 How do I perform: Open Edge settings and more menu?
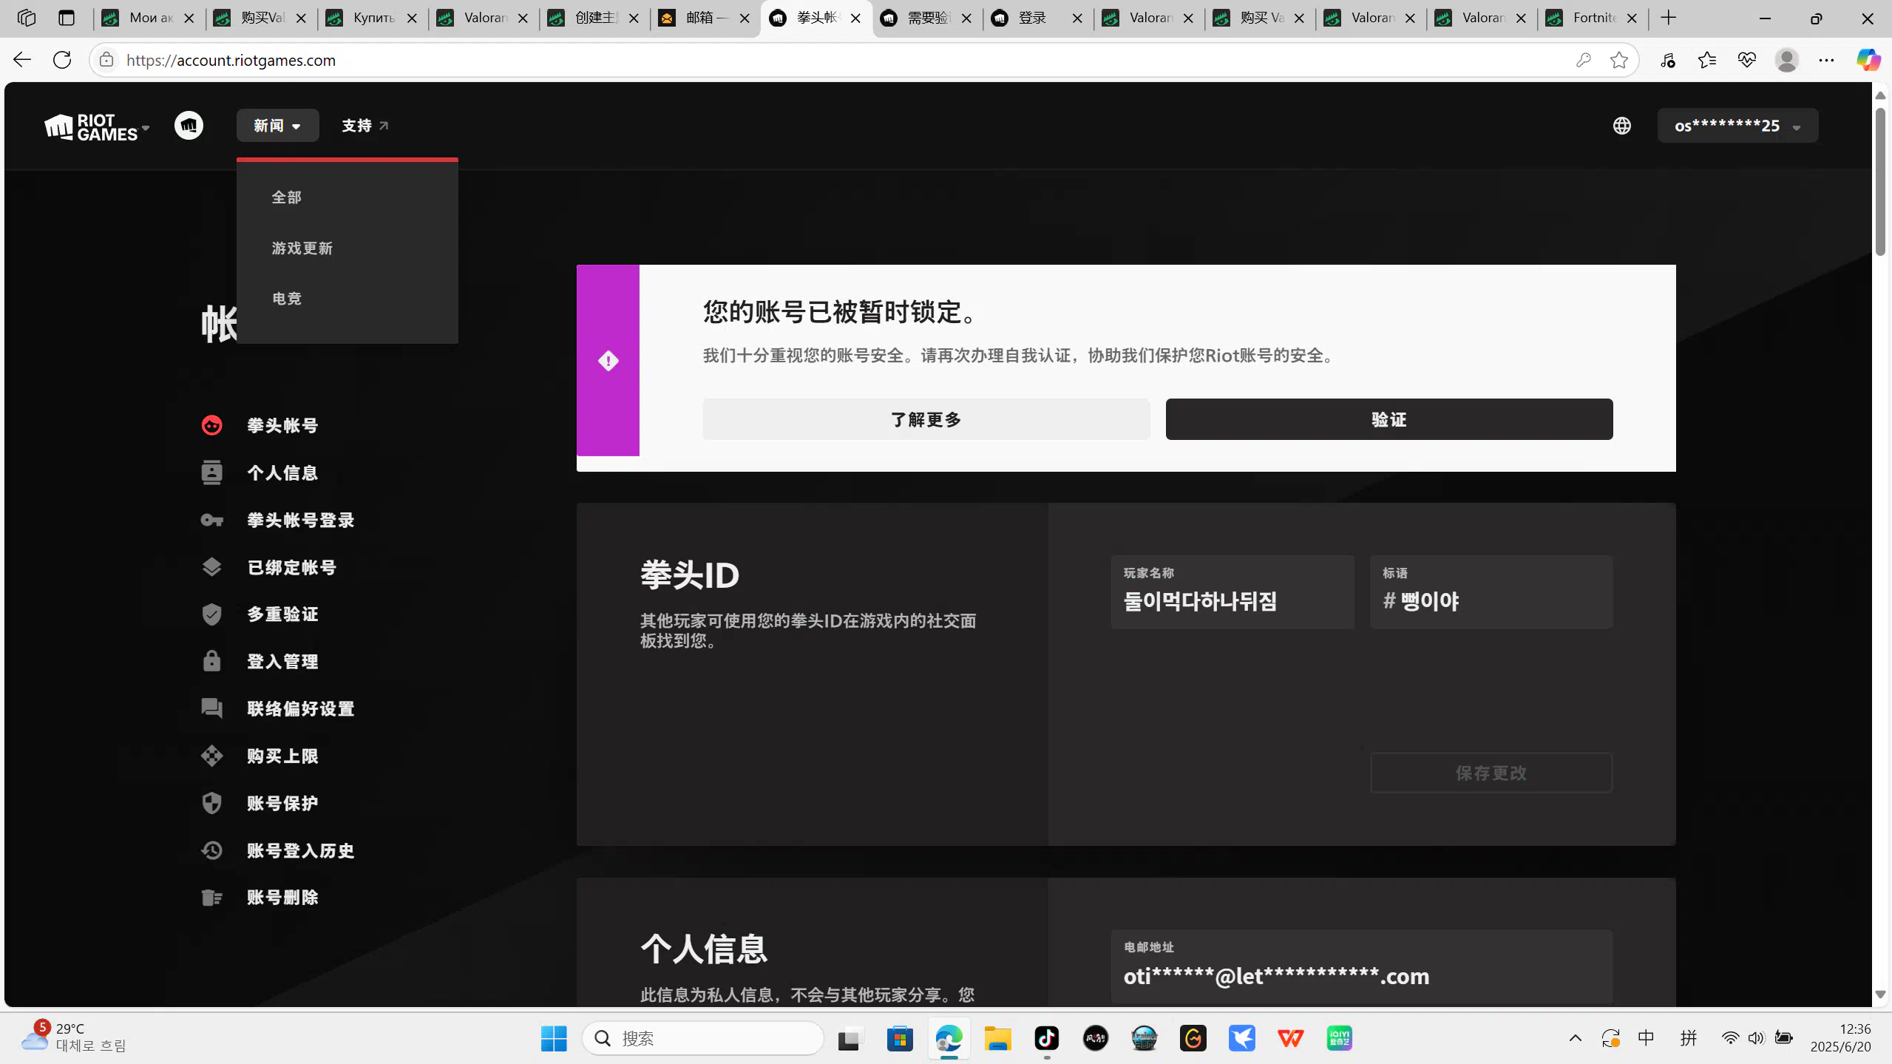(x=1826, y=60)
